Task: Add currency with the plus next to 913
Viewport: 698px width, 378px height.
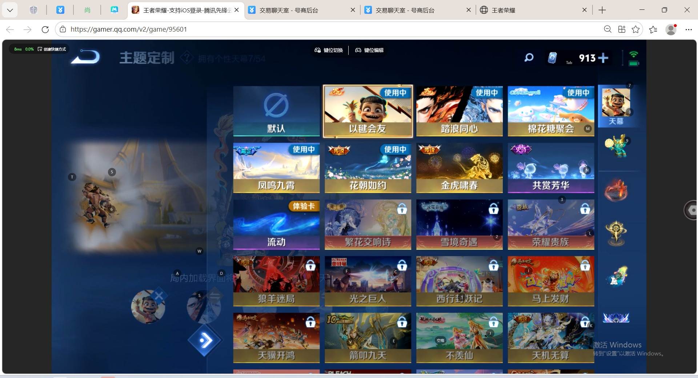Action: 603,58
